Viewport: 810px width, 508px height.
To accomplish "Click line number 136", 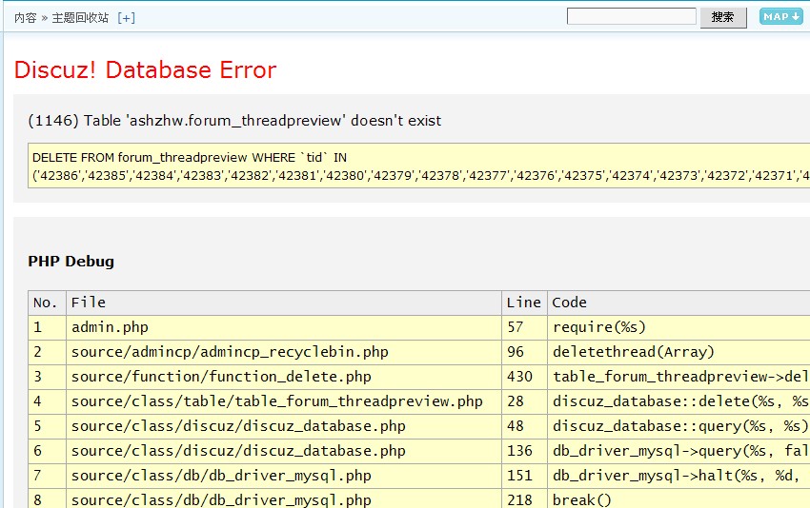I will click(524, 451).
